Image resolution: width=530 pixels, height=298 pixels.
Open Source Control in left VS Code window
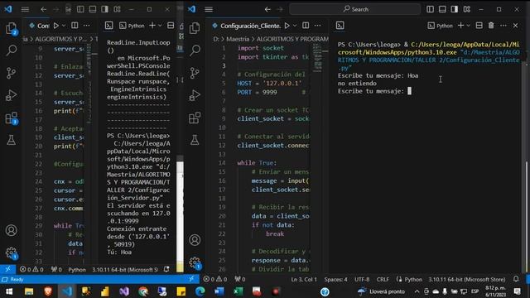click(11, 73)
